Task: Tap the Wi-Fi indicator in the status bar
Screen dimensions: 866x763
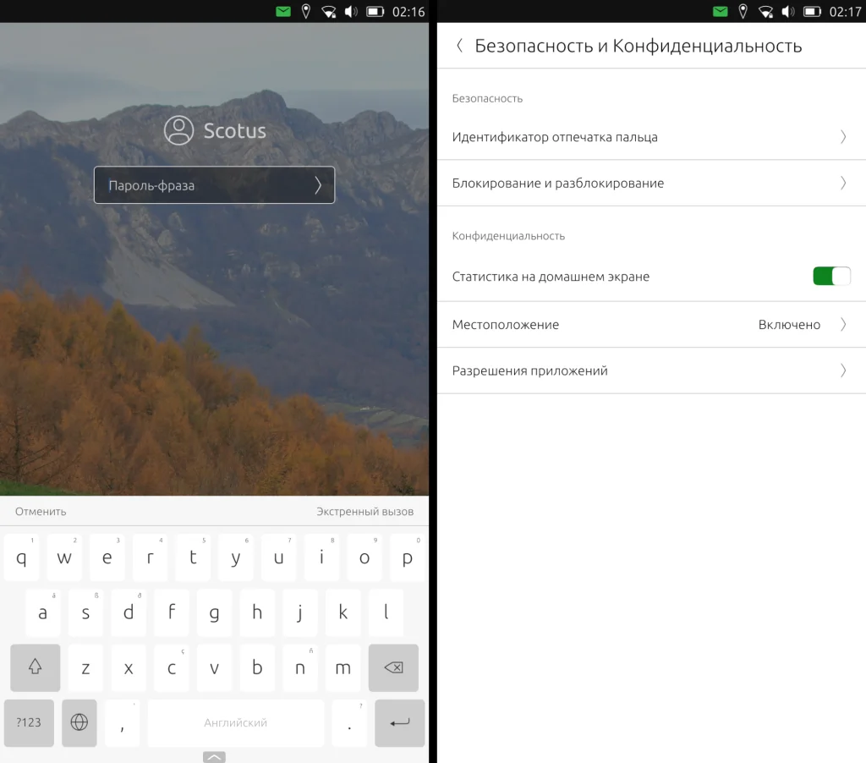Action: (x=329, y=12)
